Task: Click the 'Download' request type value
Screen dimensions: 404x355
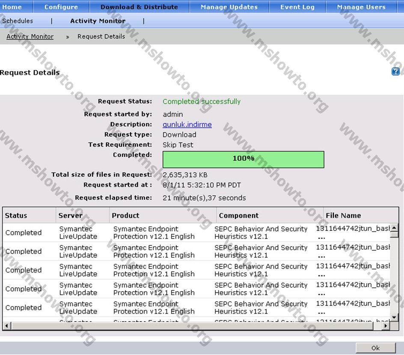Action: (179, 134)
